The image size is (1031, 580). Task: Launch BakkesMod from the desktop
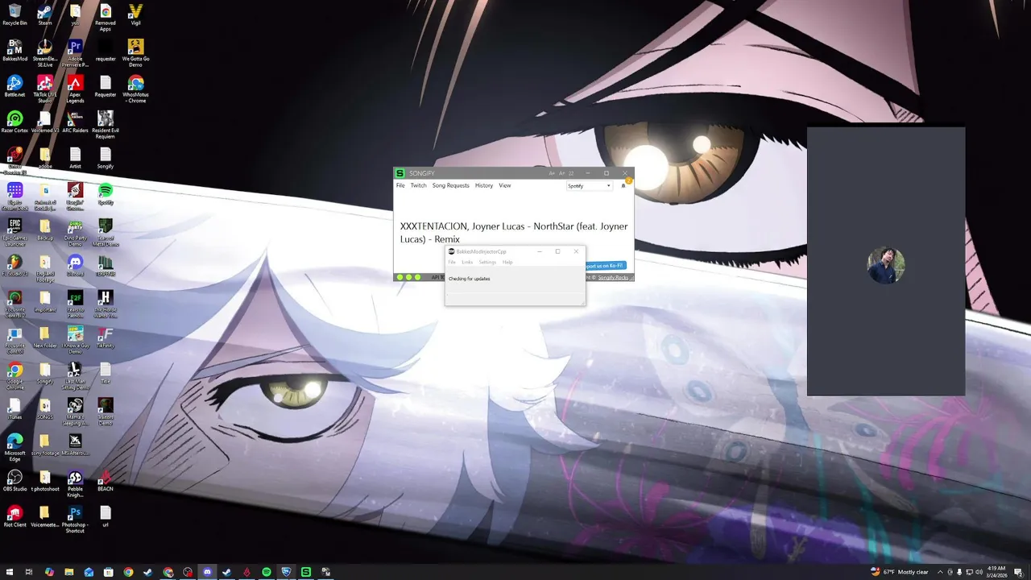tap(14, 51)
